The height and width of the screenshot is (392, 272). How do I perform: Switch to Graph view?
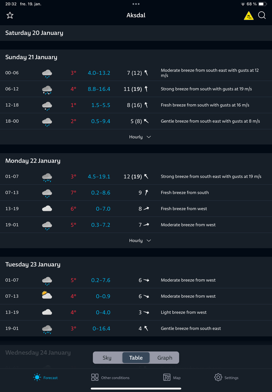tap(165, 358)
